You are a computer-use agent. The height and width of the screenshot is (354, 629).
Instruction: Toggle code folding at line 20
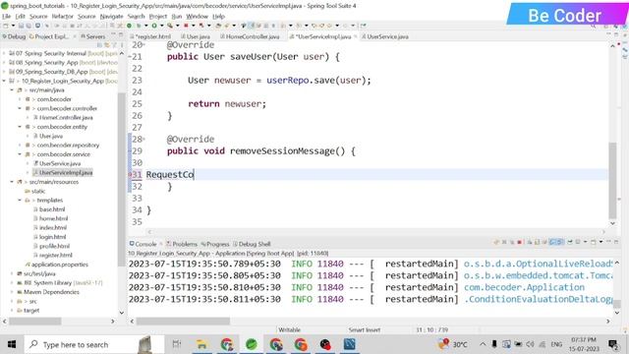(144, 44)
